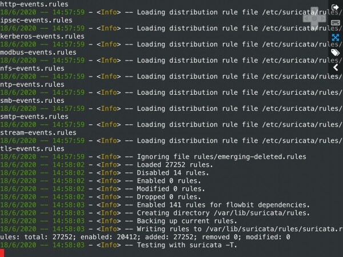Click the exit session icon in sidebar

(x=336, y=7)
